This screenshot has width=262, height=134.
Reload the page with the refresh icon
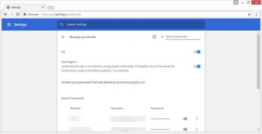click(18, 14)
